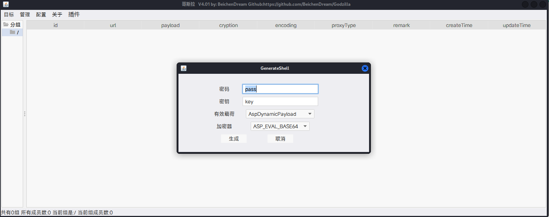This screenshot has width=549, height=217.
Task: Click the 有效载荷 label text
Action: coord(224,114)
